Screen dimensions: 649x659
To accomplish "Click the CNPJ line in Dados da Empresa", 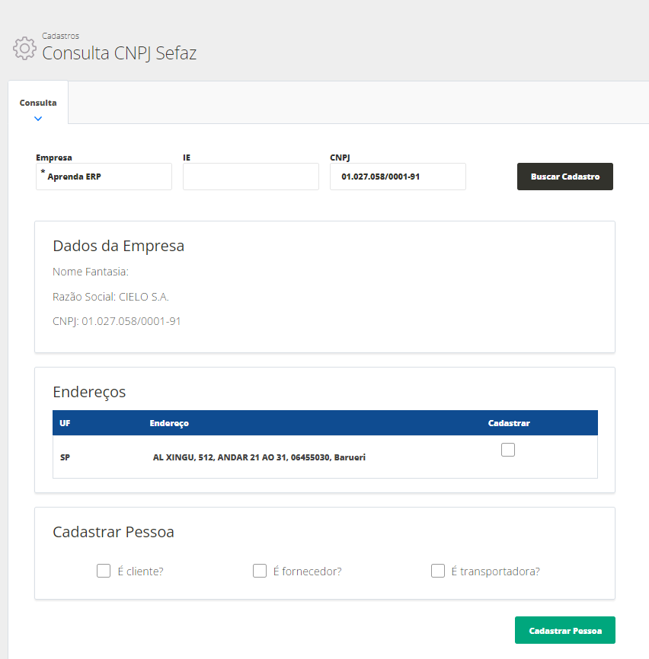I will 117,321.
